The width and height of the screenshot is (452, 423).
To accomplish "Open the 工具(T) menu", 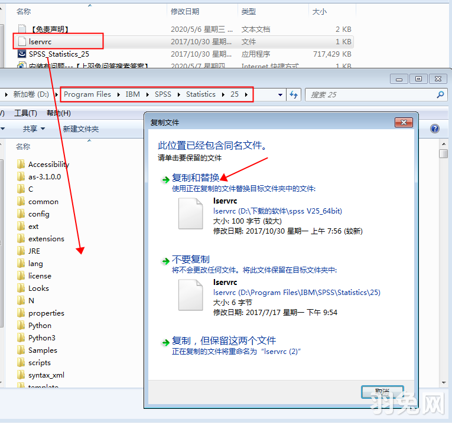I will point(25,113).
